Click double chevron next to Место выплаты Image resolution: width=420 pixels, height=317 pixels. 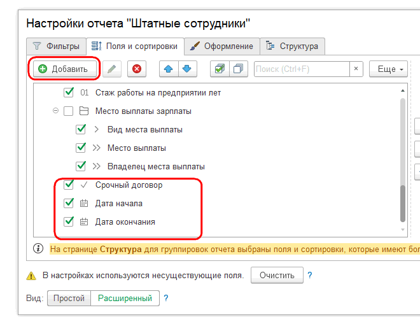pyautogui.click(x=97, y=148)
